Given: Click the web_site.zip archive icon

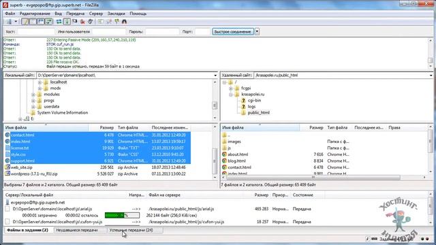Looking at the screenshot, I should click(x=7, y=167).
